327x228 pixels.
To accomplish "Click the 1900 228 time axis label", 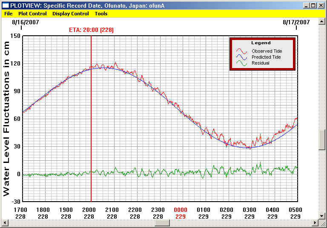I will tap(66, 213).
